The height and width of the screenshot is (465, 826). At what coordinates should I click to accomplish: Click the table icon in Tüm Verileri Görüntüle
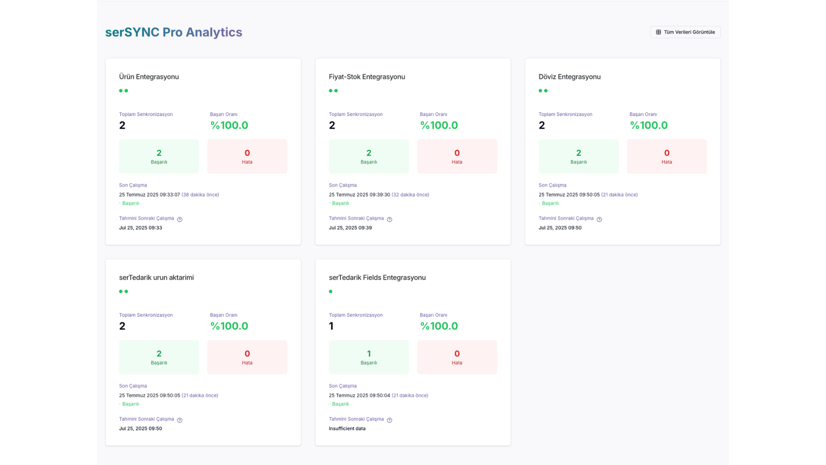point(658,32)
